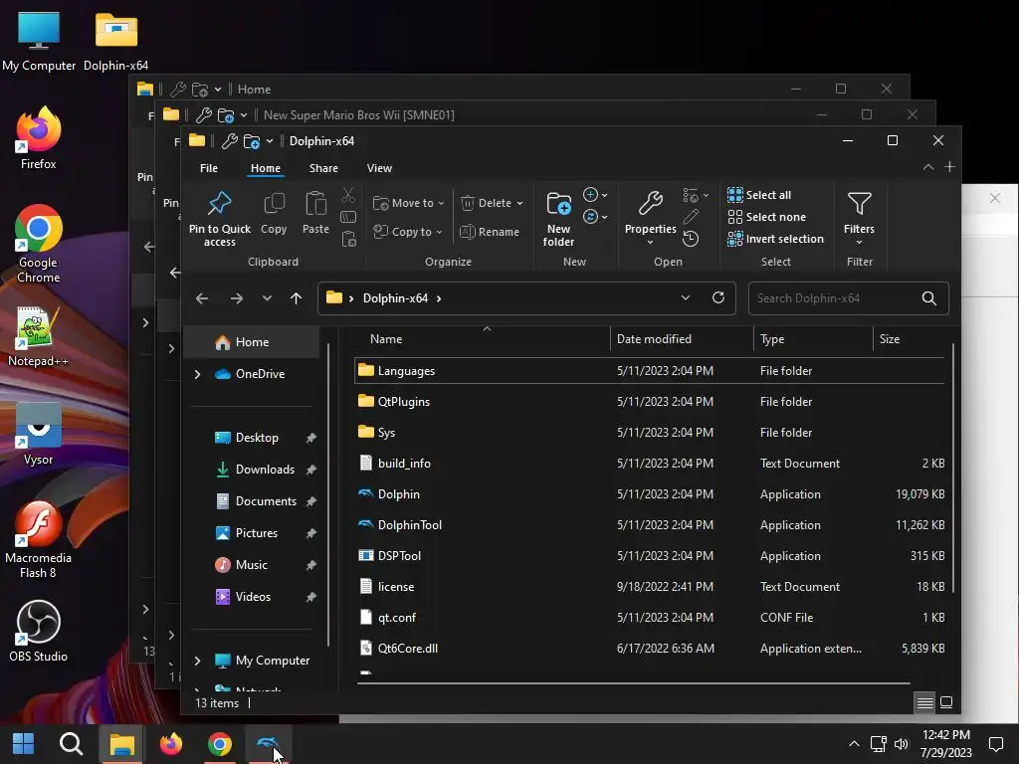The height and width of the screenshot is (764, 1019).
Task: Switch to details view layout
Action: tap(924, 702)
